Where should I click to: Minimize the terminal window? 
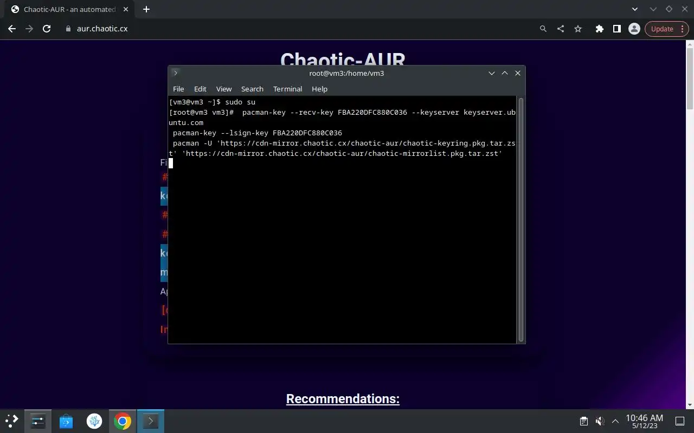pos(491,73)
